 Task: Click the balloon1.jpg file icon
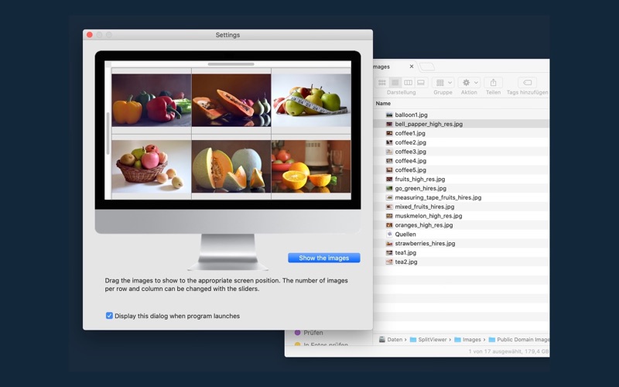tap(389, 115)
